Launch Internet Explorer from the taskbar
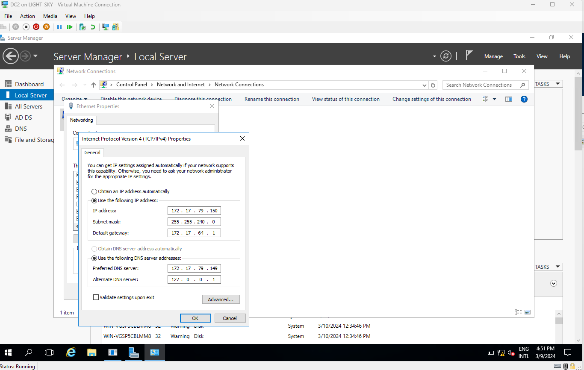584x370 pixels. pyautogui.click(x=71, y=352)
